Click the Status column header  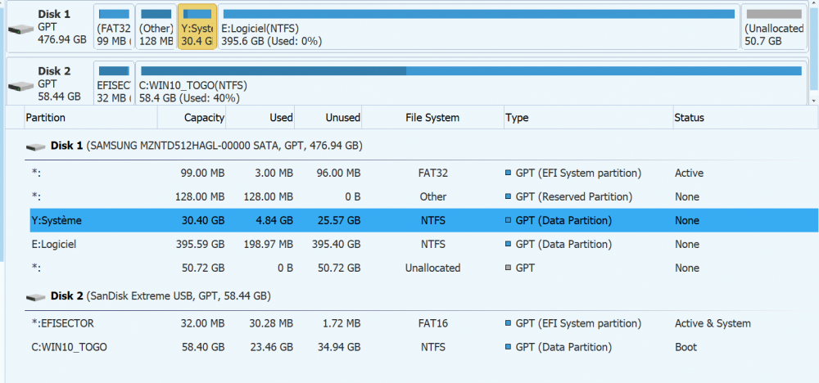[x=689, y=118]
